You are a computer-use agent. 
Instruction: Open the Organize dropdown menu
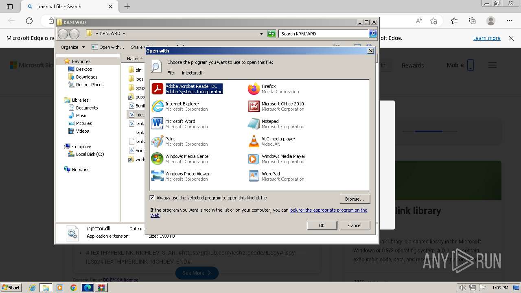click(x=72, y=47)
